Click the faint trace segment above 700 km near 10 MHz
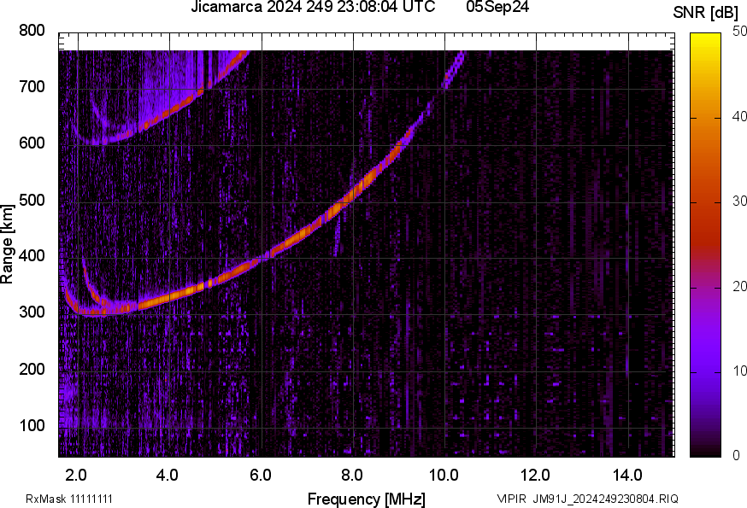 (x=454, y=70)
